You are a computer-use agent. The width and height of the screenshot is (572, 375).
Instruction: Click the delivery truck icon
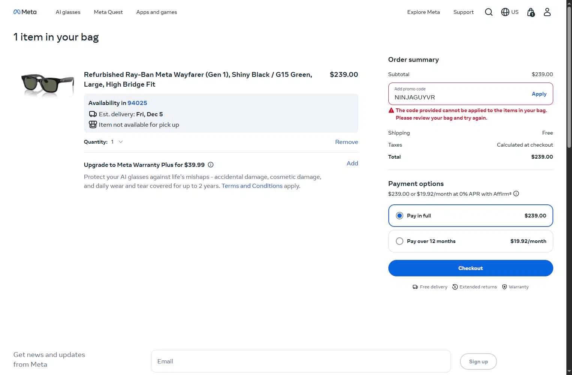[93, 114]
